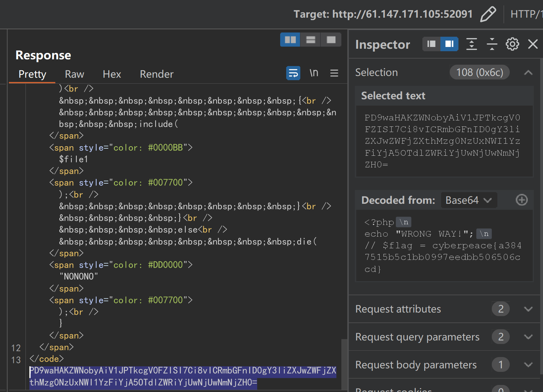Switch to side-by-side split layout
This screenshot has width=543, height=392.
click(x=290, y=40)
